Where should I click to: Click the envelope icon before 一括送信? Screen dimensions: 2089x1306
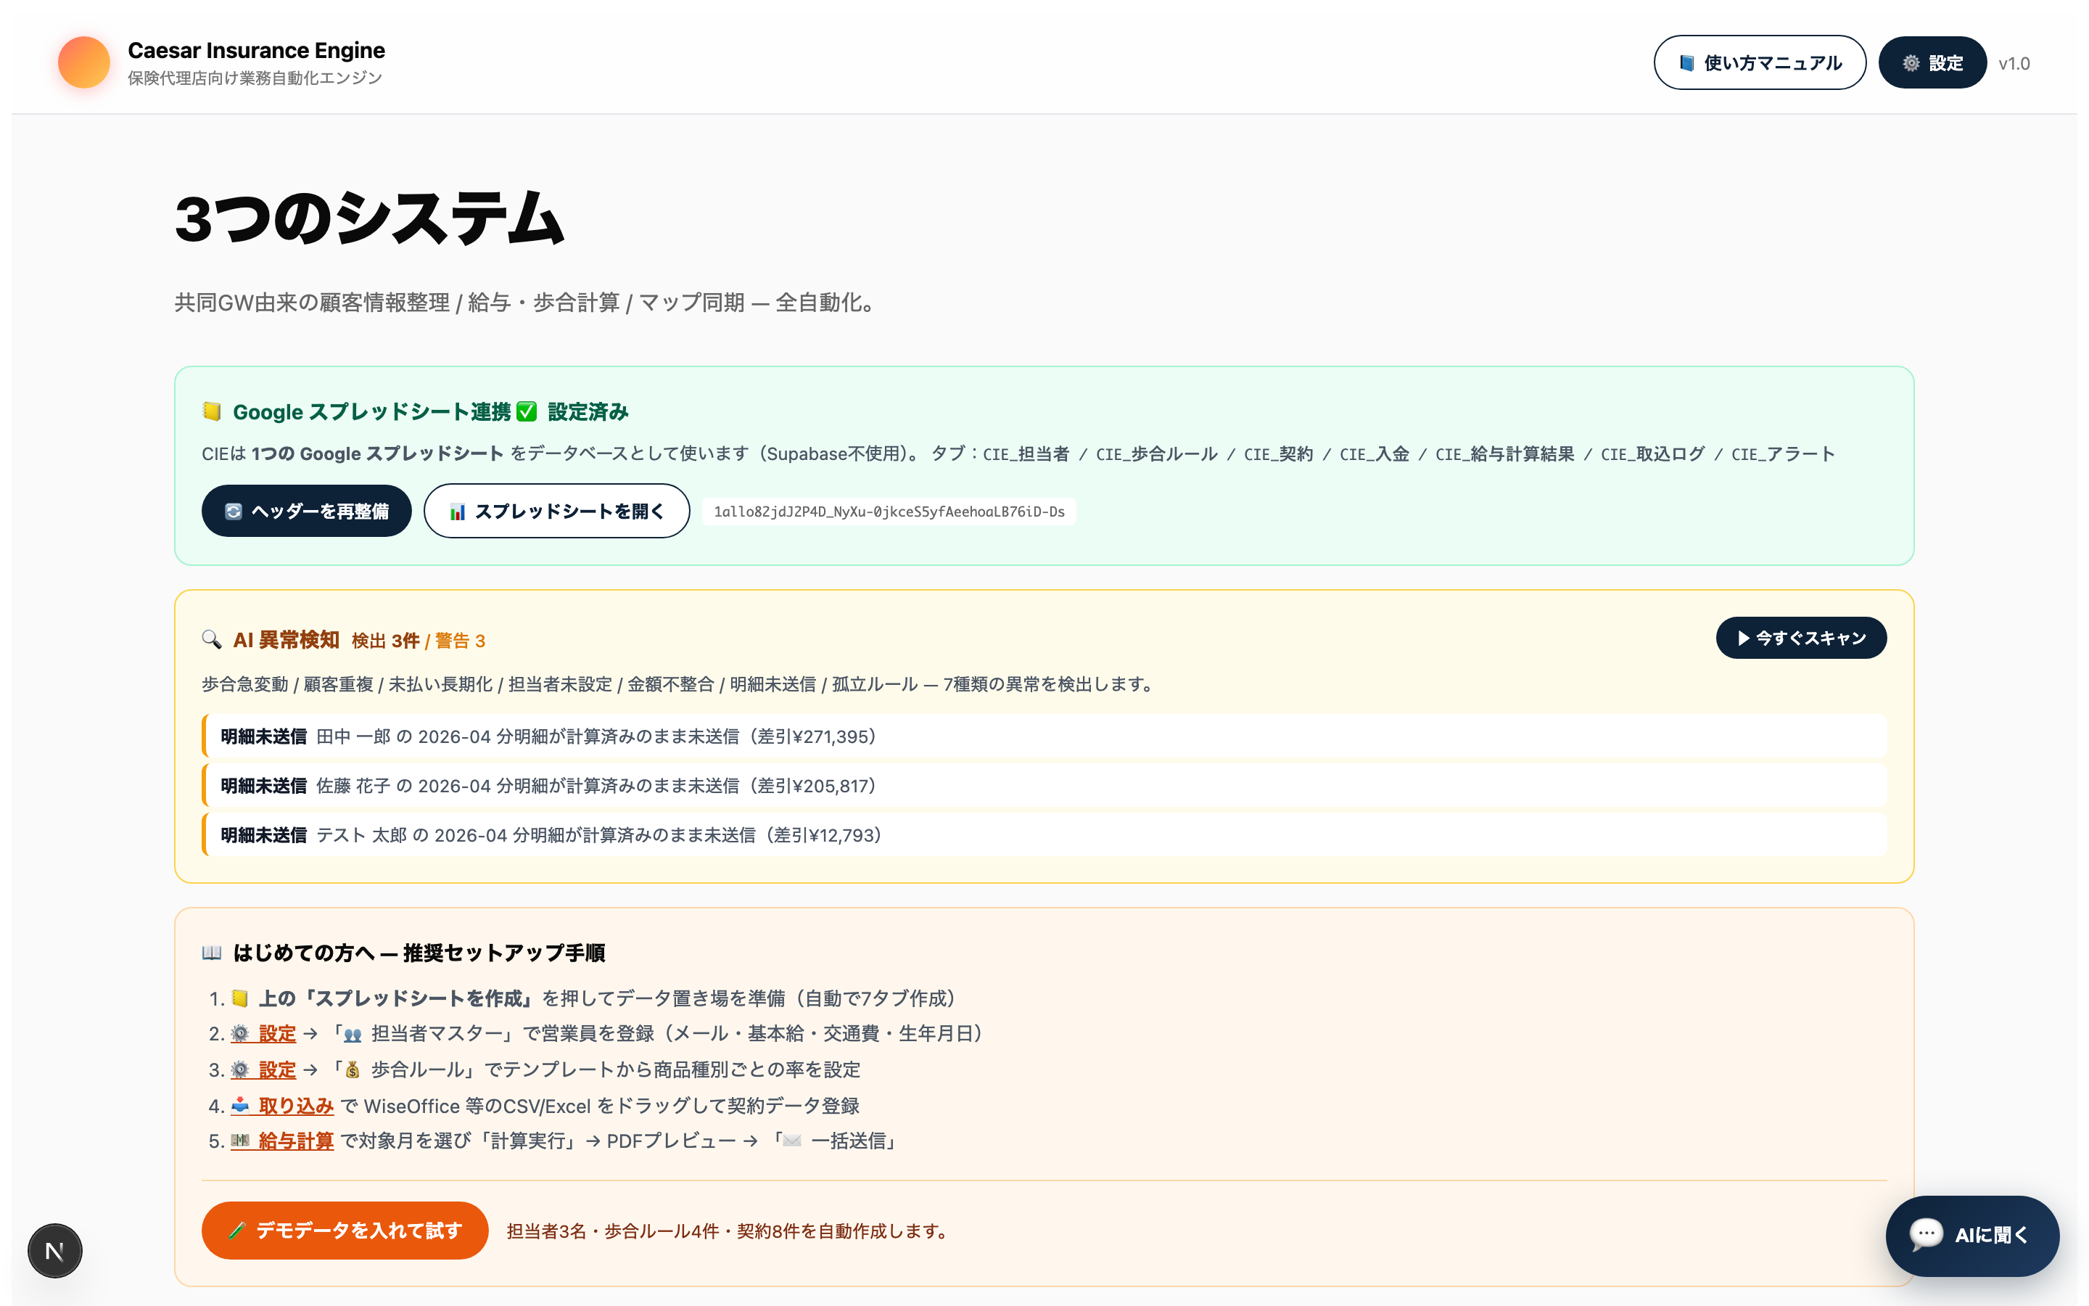(791, 1141)
